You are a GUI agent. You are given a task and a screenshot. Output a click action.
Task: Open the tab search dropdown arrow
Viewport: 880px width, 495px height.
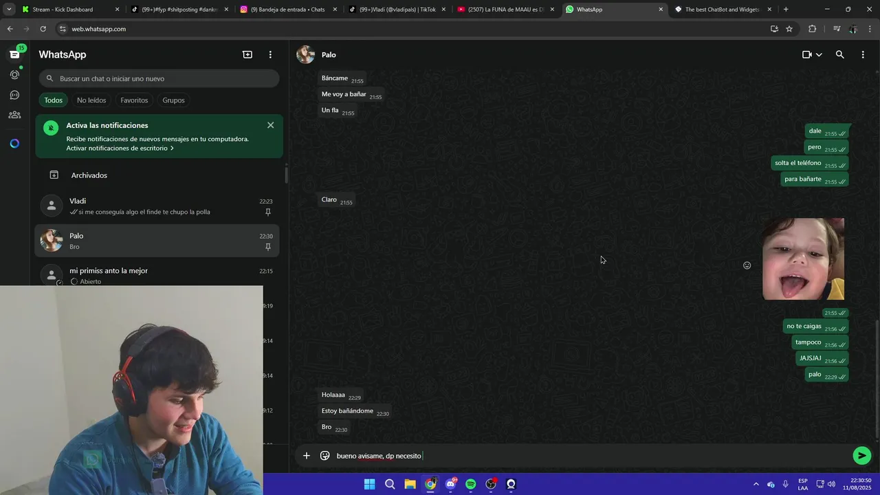coord(9,10)
